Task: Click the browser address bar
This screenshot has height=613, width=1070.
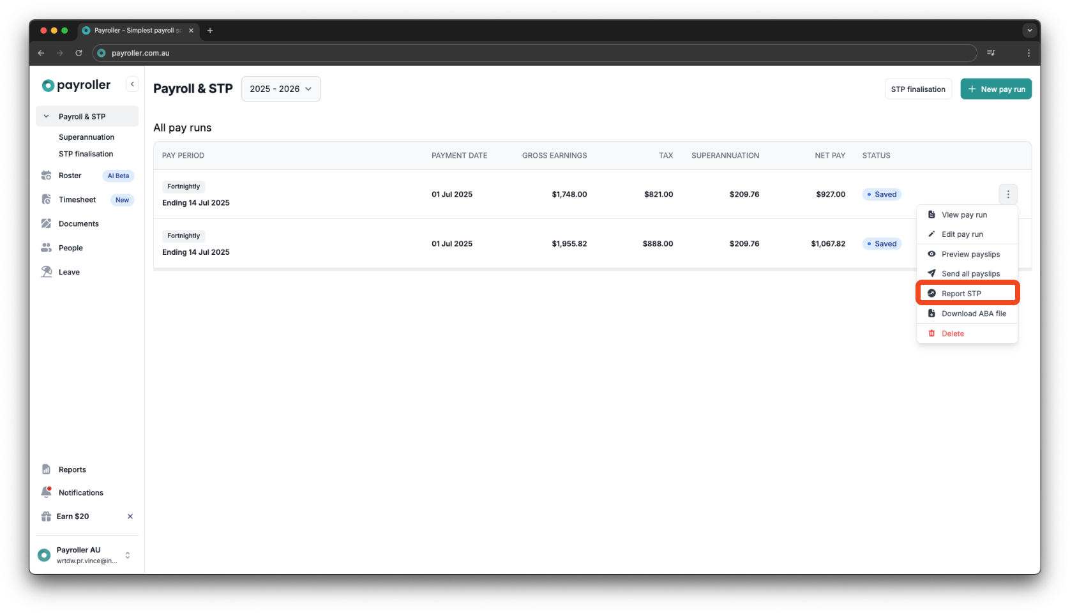Action: click(534, 53)
